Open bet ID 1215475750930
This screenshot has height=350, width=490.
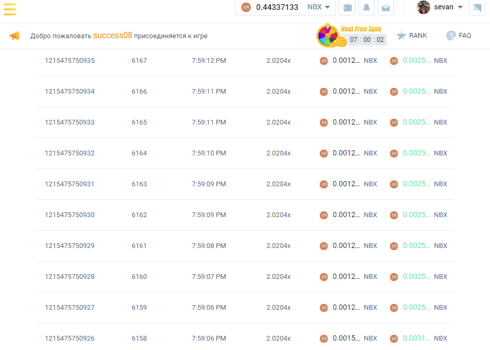(70, 215)
